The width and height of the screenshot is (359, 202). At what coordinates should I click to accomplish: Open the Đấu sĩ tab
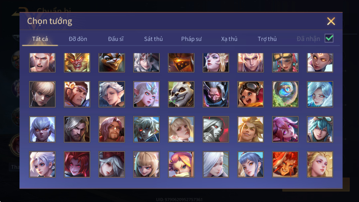116,39
